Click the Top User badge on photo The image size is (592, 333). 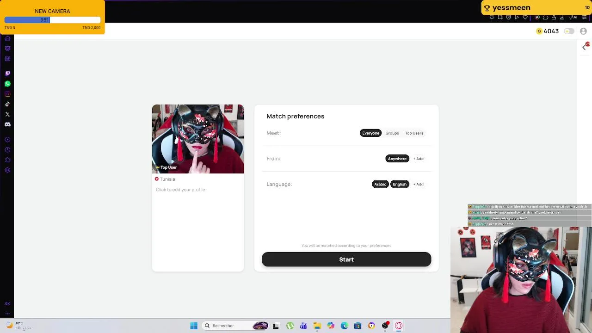166,167
